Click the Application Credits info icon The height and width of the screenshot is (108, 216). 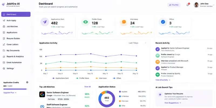pos(27,82)
